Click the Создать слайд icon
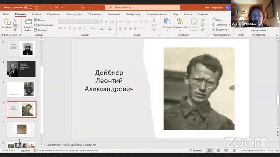The height and width of the screenshot is (157, 280). pyautogui.click(x=28, y=22)
